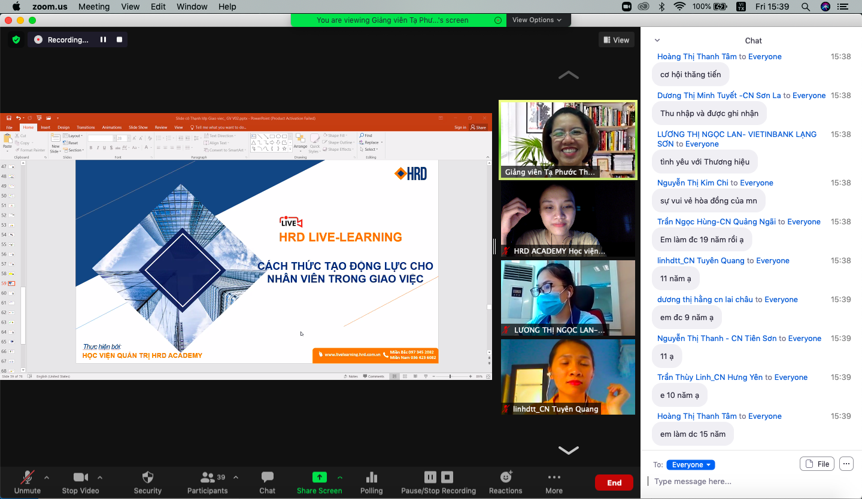
Task: Unmute the microphone
Action: click(x=28, y=482)
